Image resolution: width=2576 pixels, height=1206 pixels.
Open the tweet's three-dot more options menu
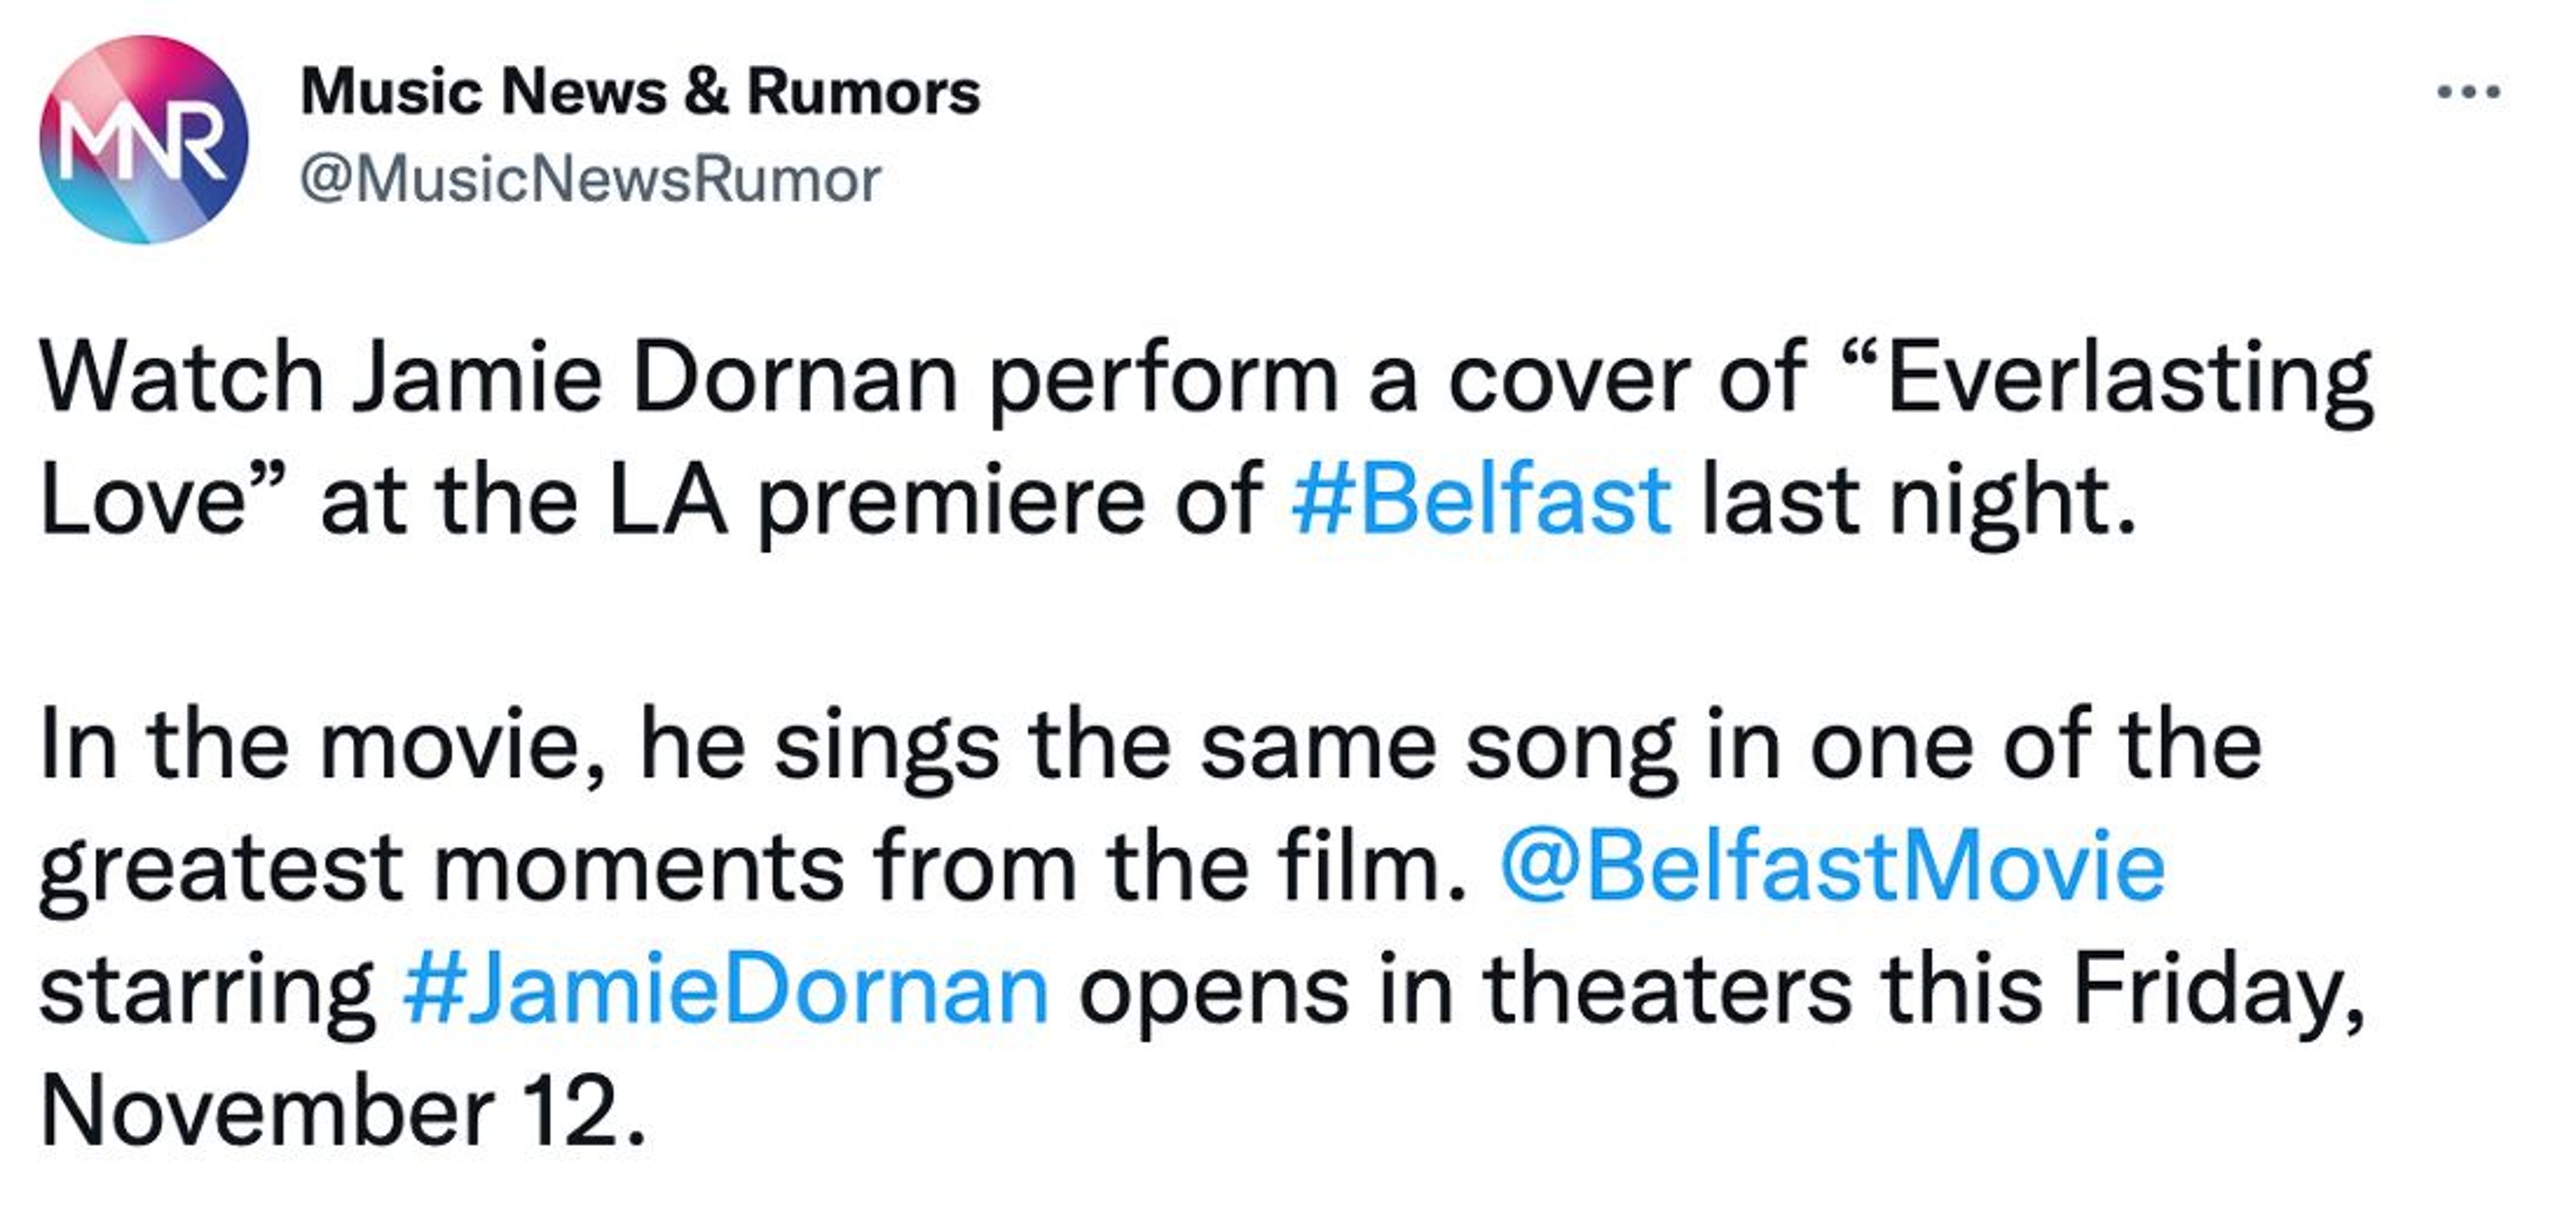point(2469,93)
